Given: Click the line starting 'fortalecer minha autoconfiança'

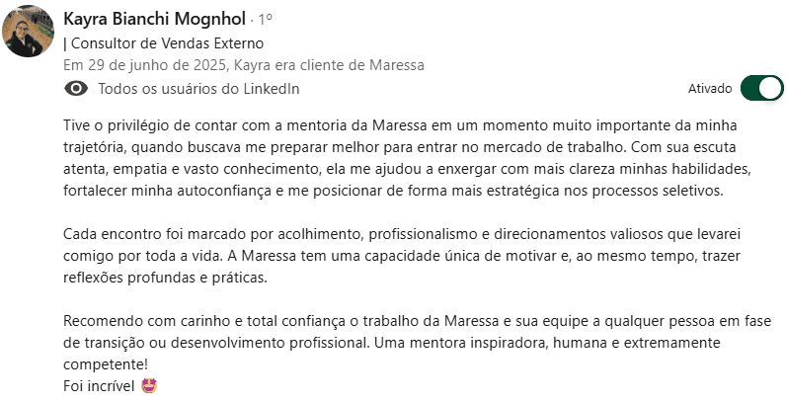Looking at the screenshot, I should 393,190.
